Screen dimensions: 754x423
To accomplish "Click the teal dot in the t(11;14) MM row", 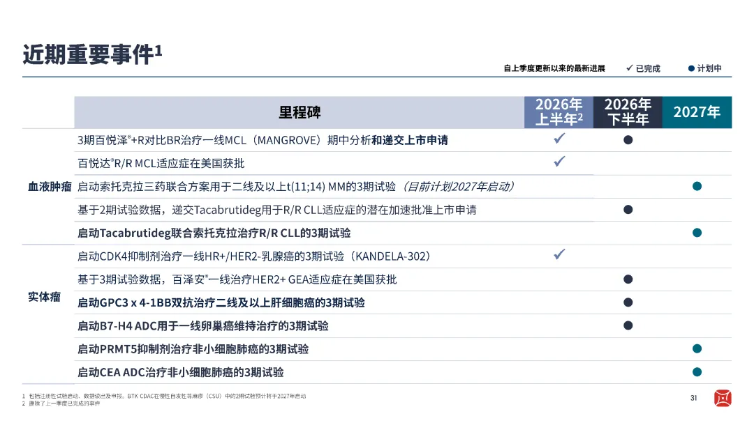I will pyautogui.click(x=697, y=186).
